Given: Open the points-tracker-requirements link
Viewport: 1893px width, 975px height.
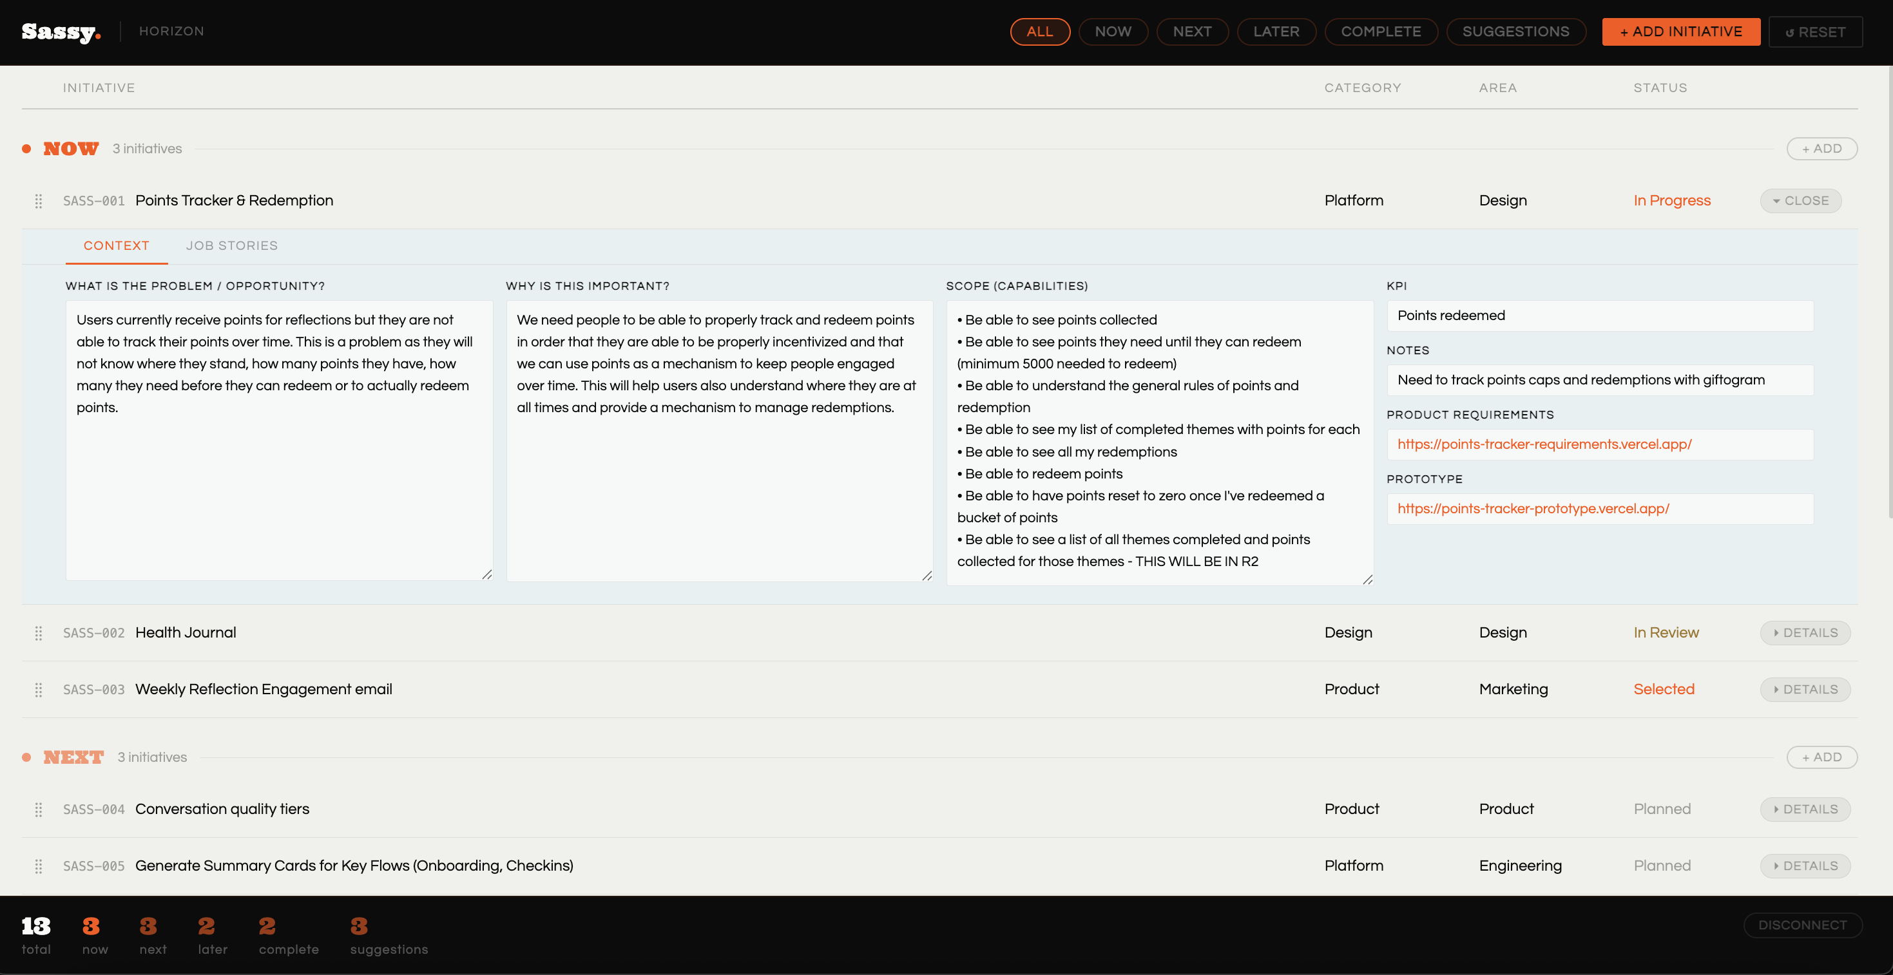Looking at the screenshot, I should (x=1544, y=444).
